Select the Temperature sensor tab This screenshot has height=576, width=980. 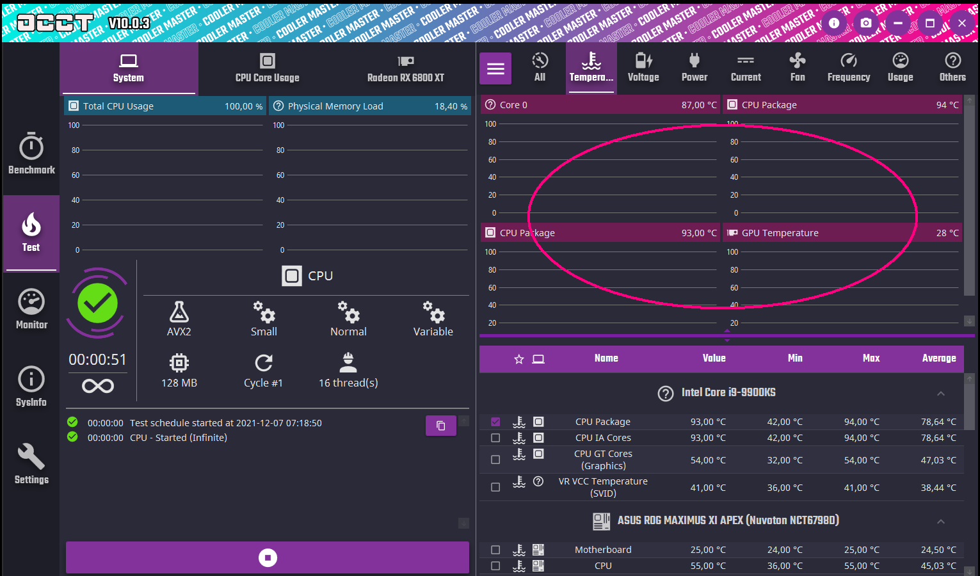[x=591, y=68]
